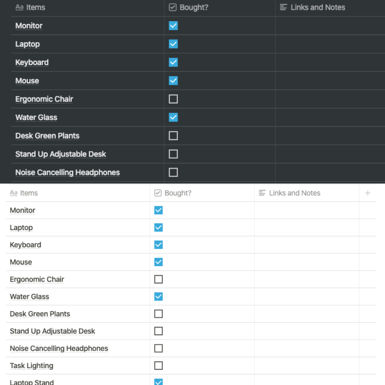The image size is (385, 385).
Task: Check Noise Cancelling Headphones checkbox in dark table
Action: (x=173, y=172)
